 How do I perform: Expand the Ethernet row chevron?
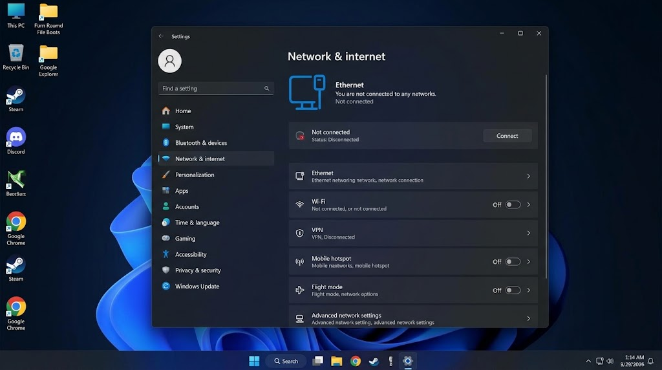(529, 176)
